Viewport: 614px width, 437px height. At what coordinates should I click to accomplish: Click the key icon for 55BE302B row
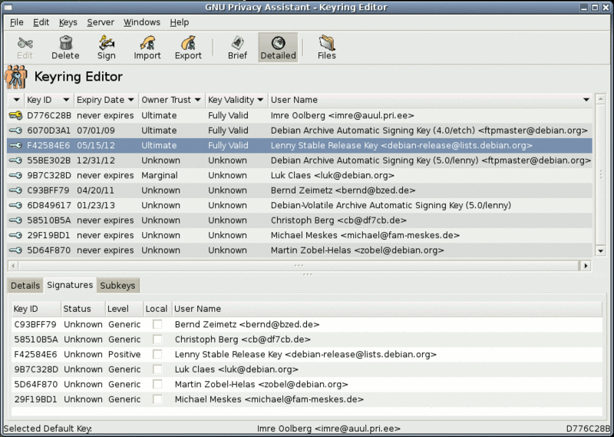[x=15, y=161]
